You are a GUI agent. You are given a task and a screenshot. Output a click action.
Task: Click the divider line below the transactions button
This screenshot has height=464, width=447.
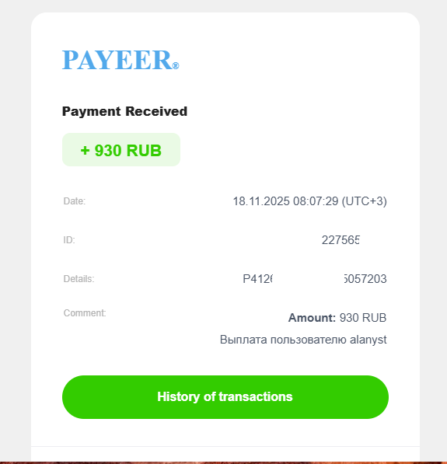coord(225,446)
